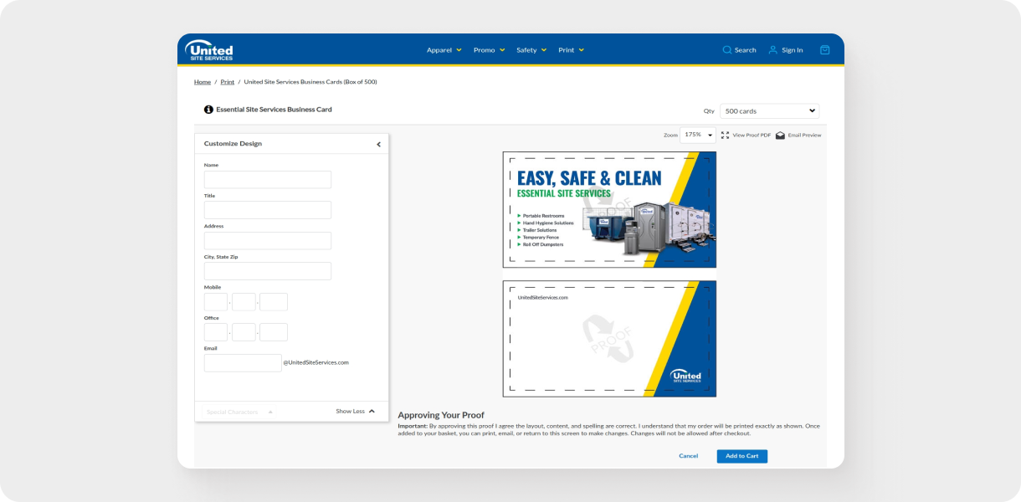Click '@UnitedSiteServices.com' email suffix text
The image size is (1021, 502).
coord(316,362)
